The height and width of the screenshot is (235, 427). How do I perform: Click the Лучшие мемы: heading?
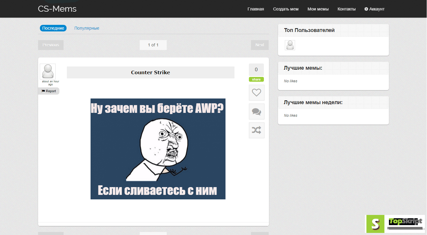[303, 68]
